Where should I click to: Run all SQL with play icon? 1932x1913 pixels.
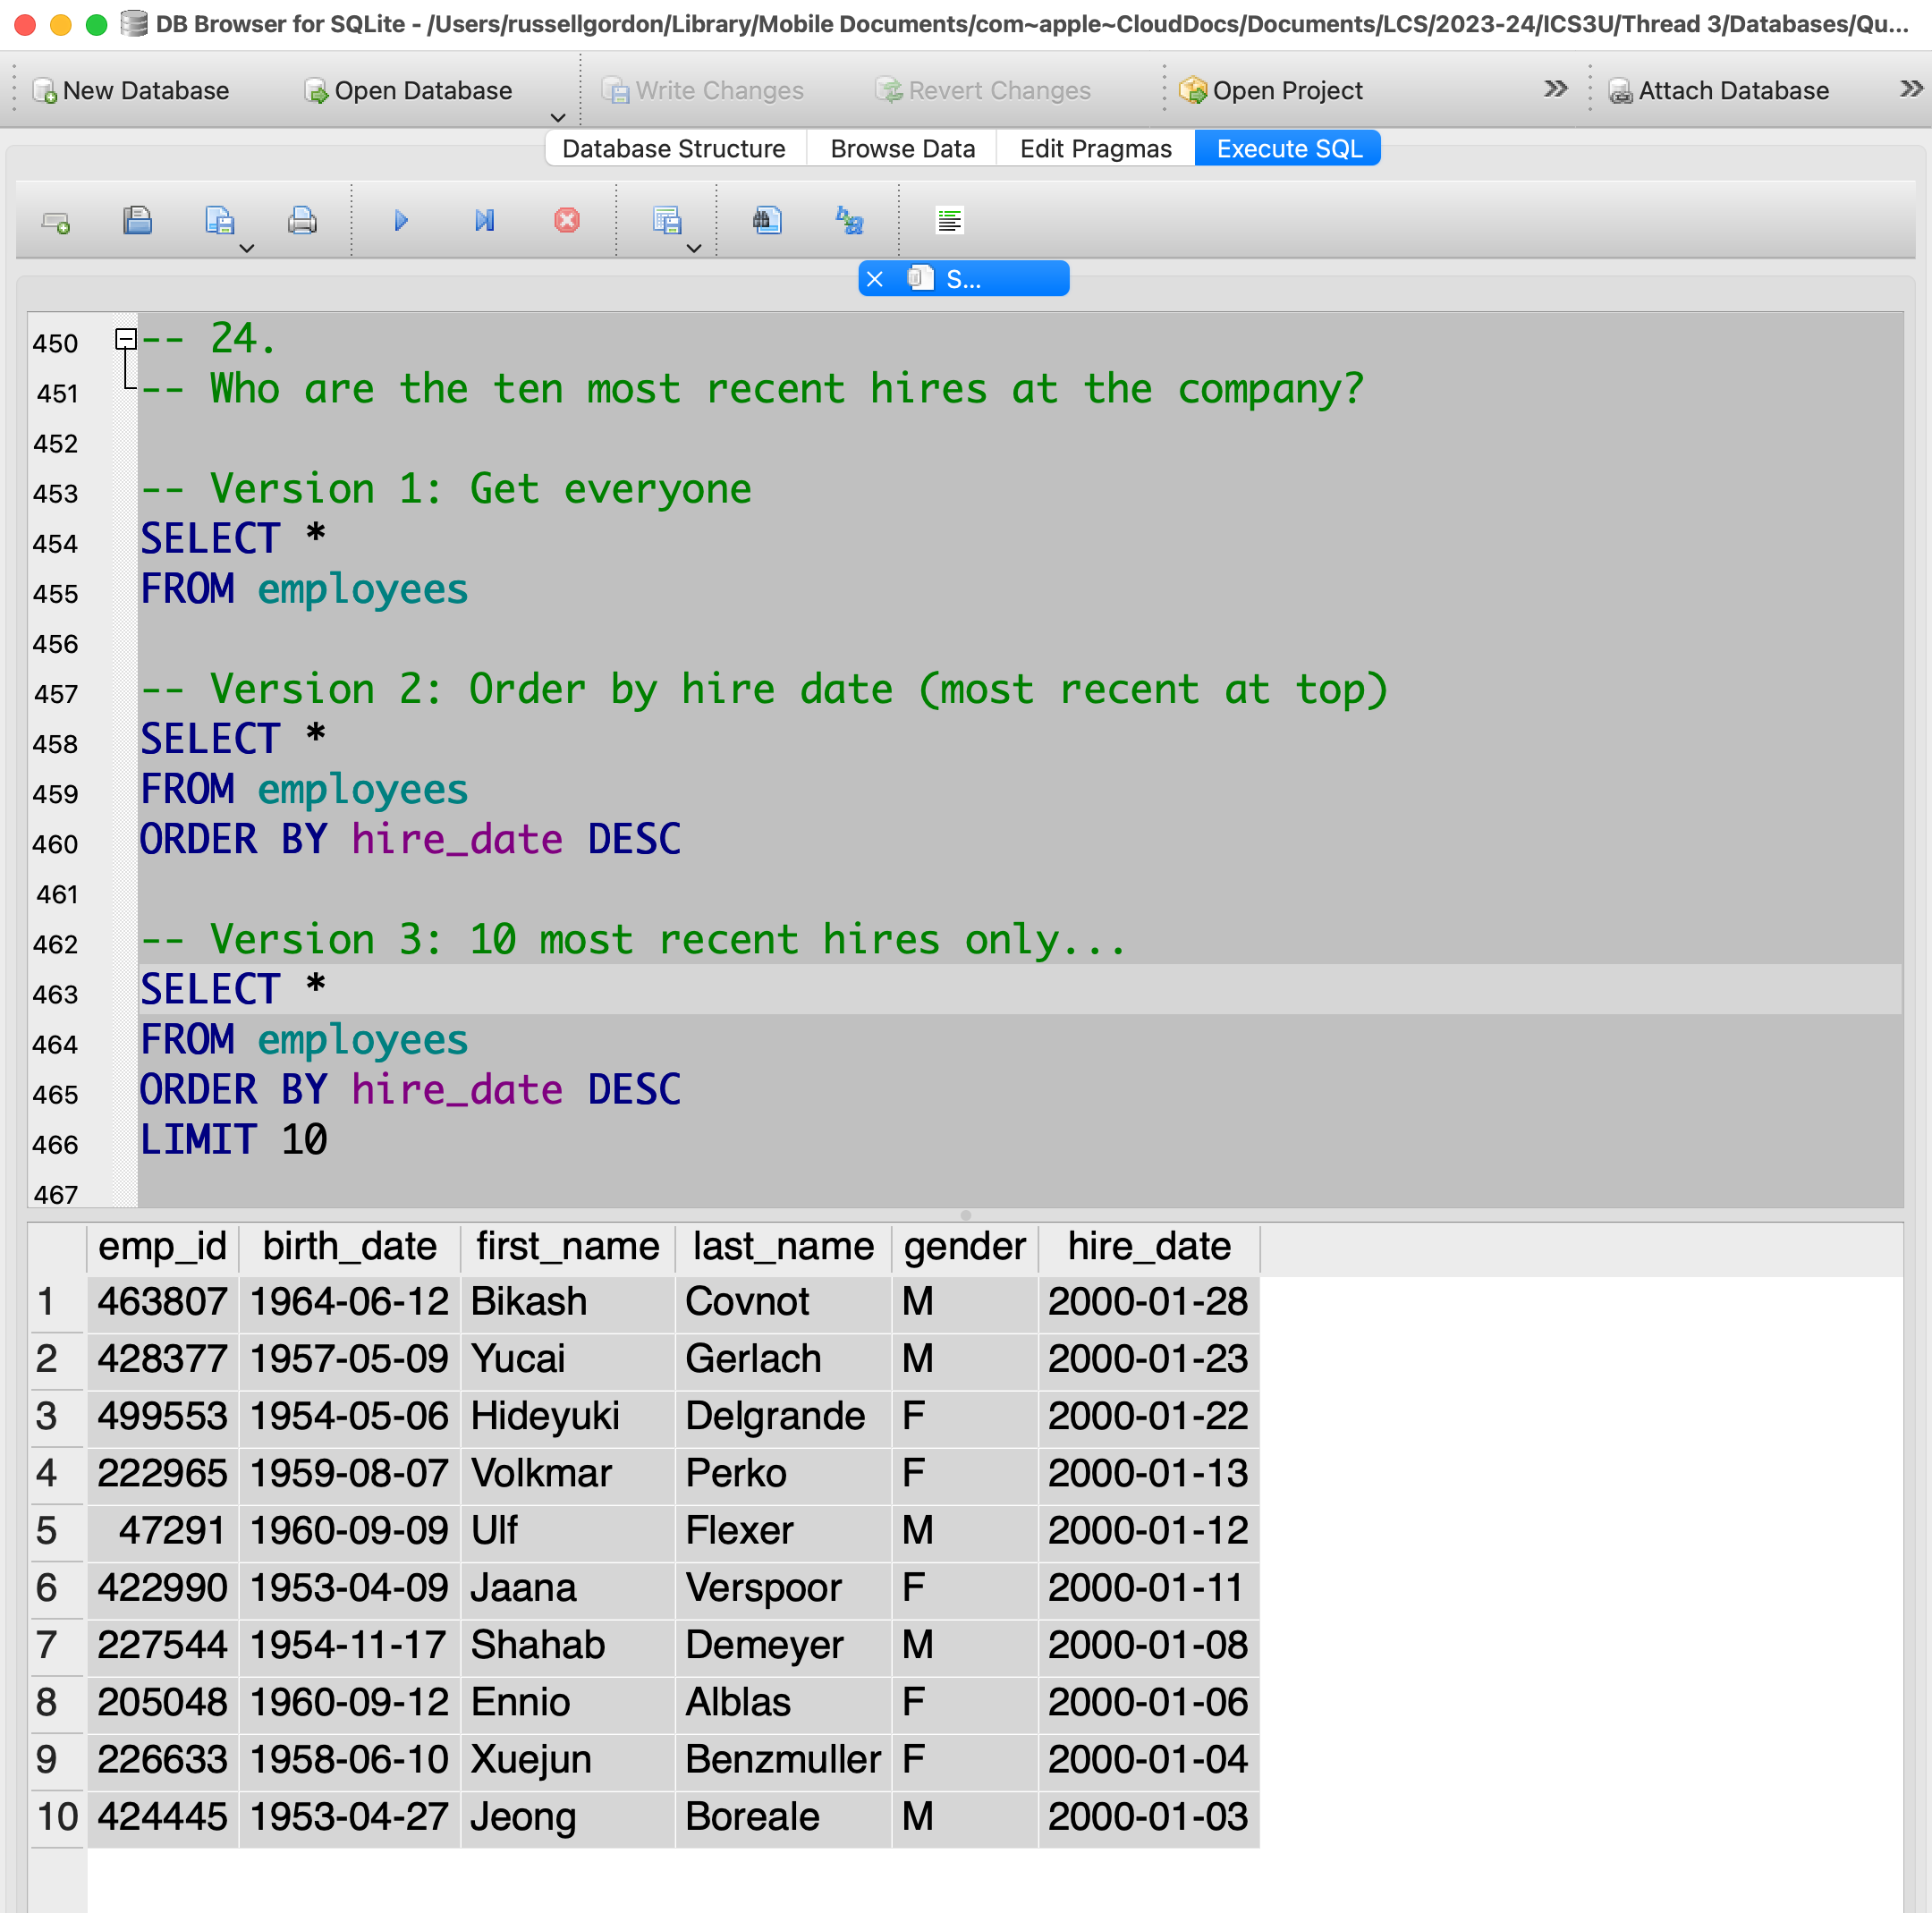401,221
